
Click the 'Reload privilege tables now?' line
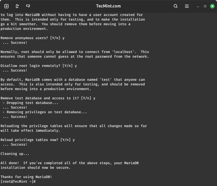click(38, 140)
